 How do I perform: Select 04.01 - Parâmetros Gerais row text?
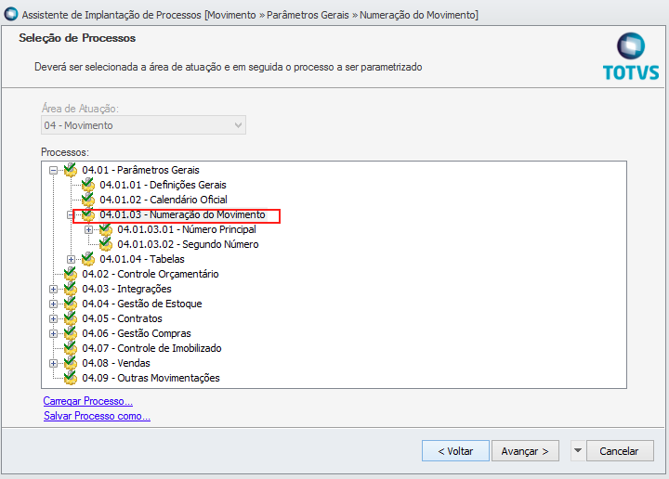(141, 170)
